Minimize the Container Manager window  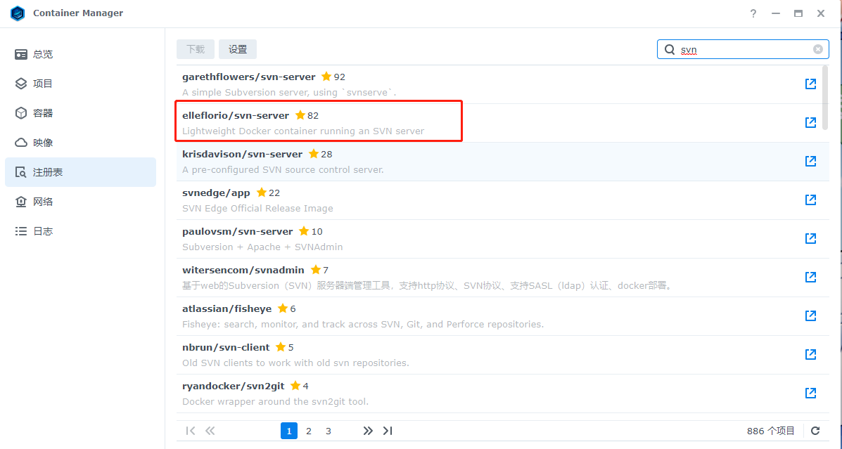point(776,13)
